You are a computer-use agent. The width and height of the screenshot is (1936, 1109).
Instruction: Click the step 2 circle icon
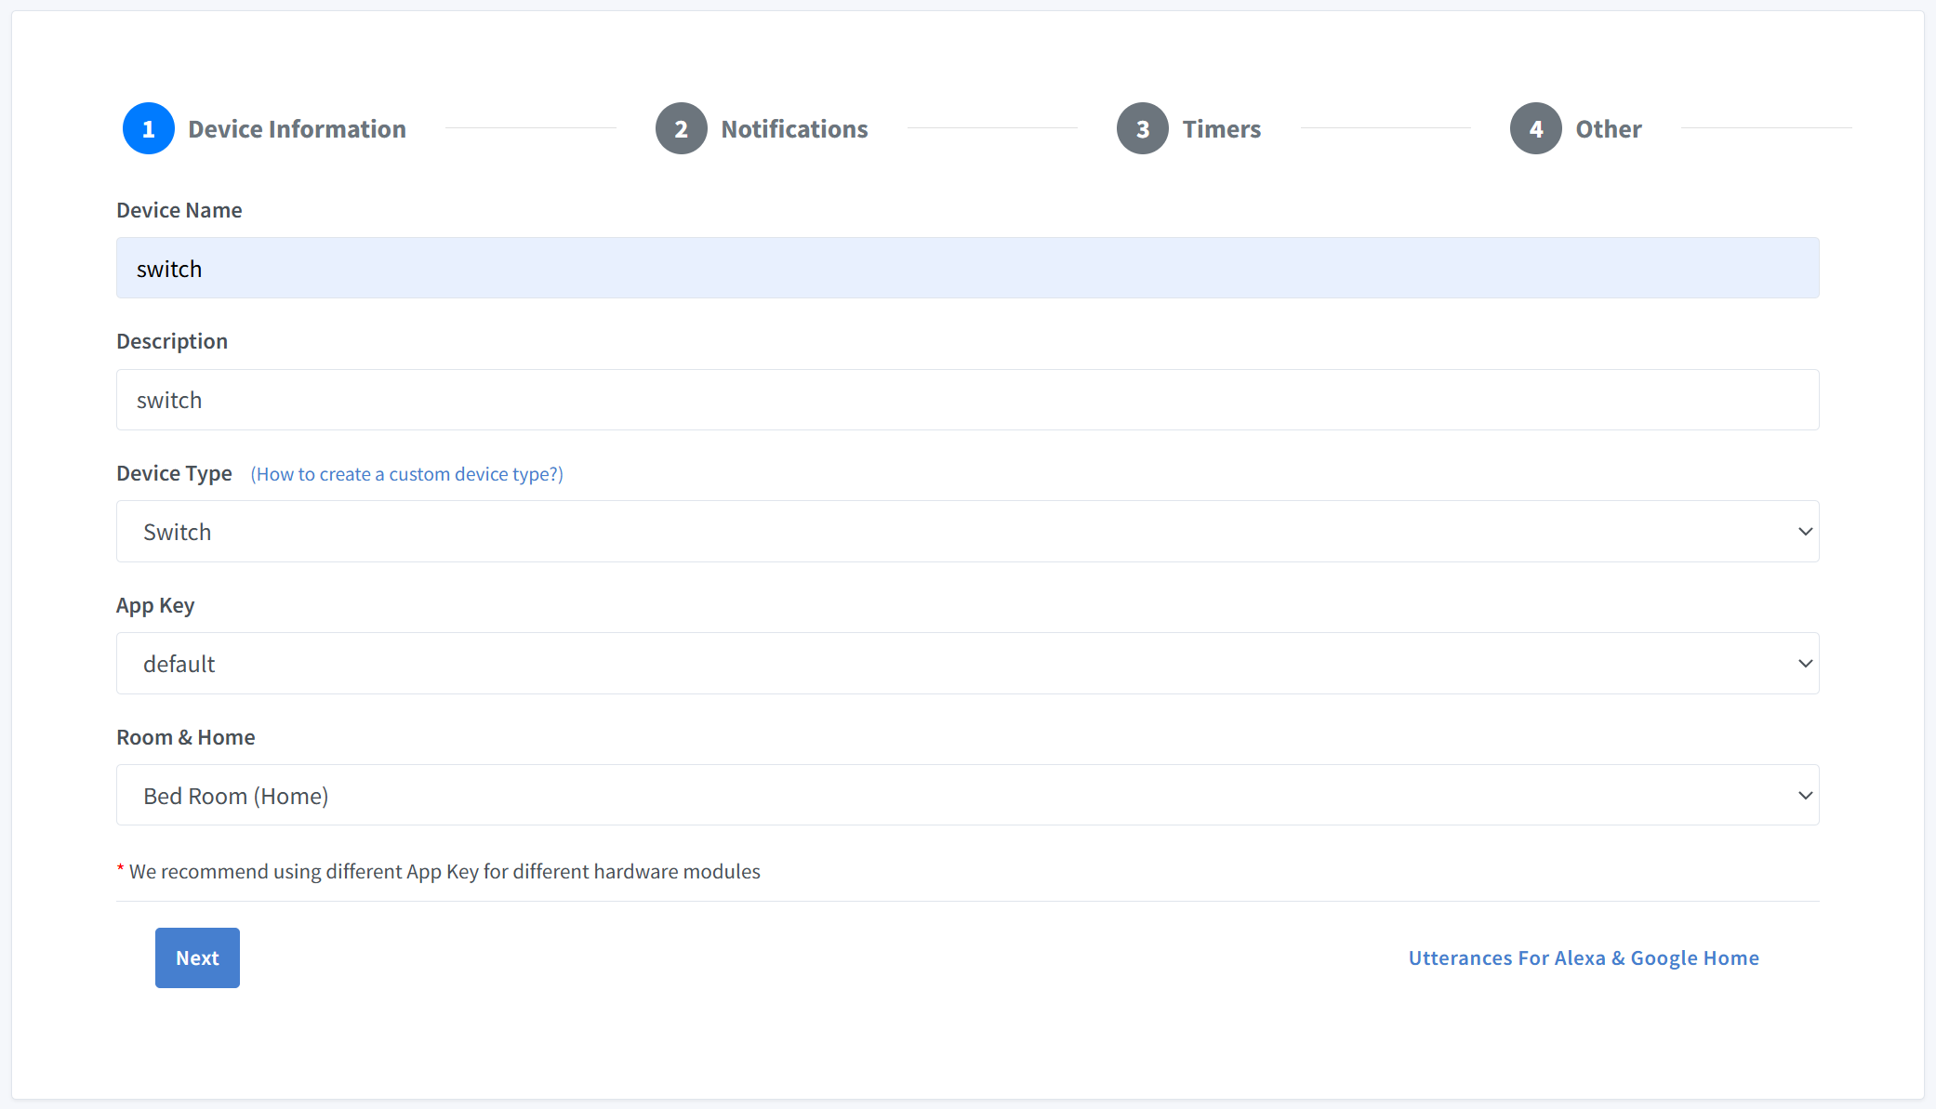tap(682, 128)
